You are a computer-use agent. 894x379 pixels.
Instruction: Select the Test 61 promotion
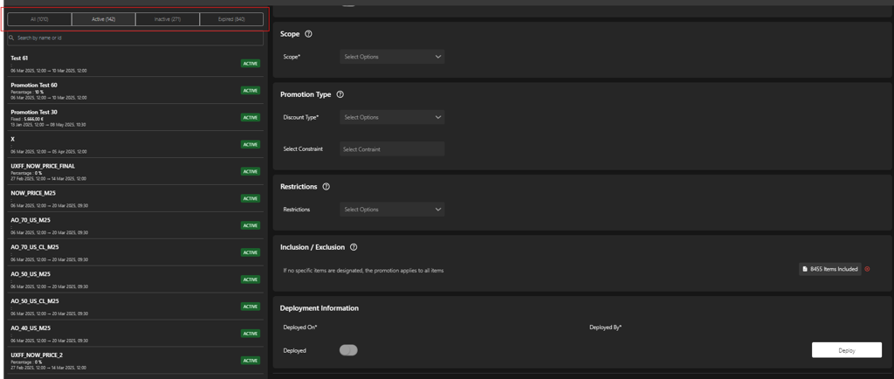135,64
